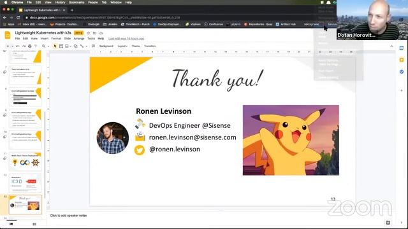Viewport: 408px width, 229px height.
Task: Open the Layout dropdown
Action: (122, 46)
